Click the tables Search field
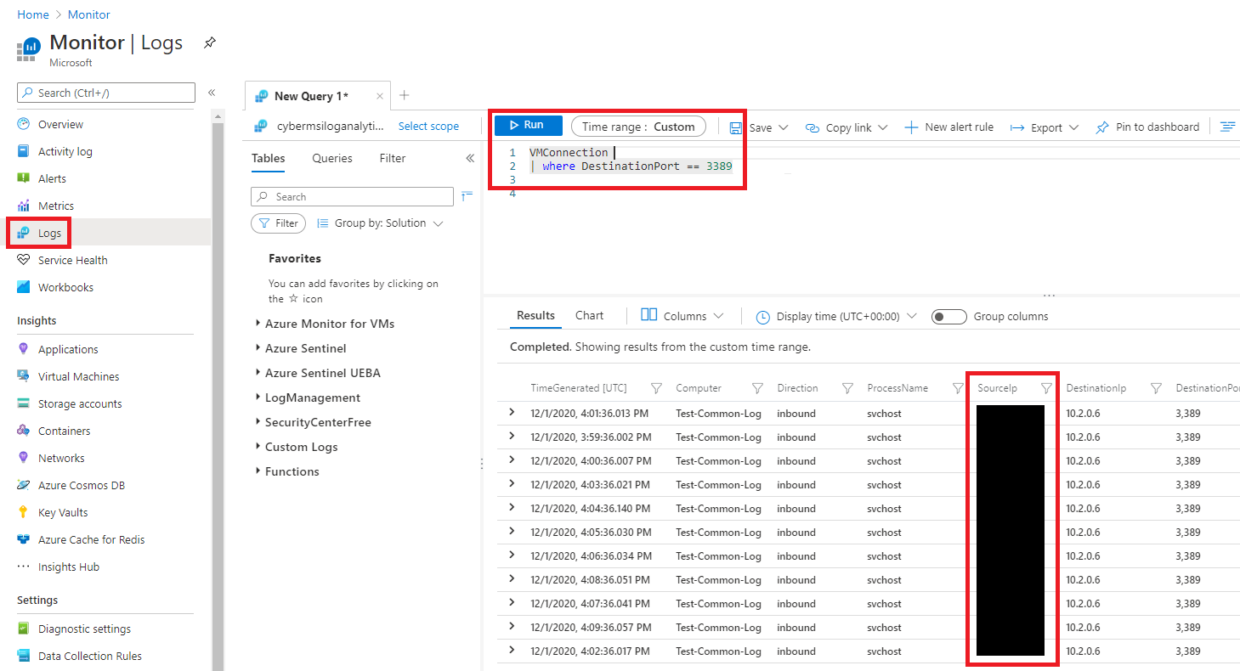Image resolution: width=1240 pixels, height=671 pixels. [352, 196]
